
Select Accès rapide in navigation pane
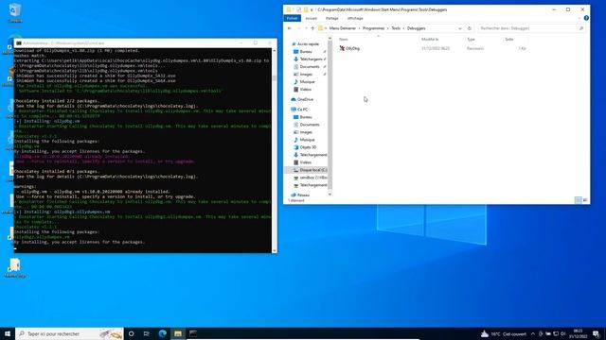click(x=308, y=44)
